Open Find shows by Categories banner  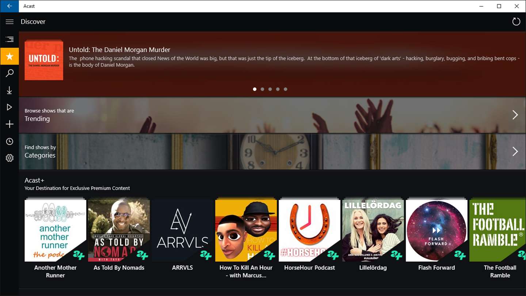point(272,151)
